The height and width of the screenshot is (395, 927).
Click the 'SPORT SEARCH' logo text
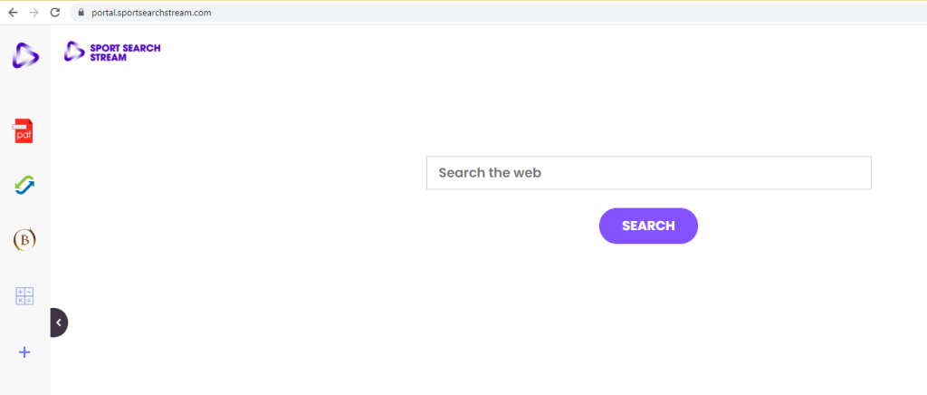[125, 48]
